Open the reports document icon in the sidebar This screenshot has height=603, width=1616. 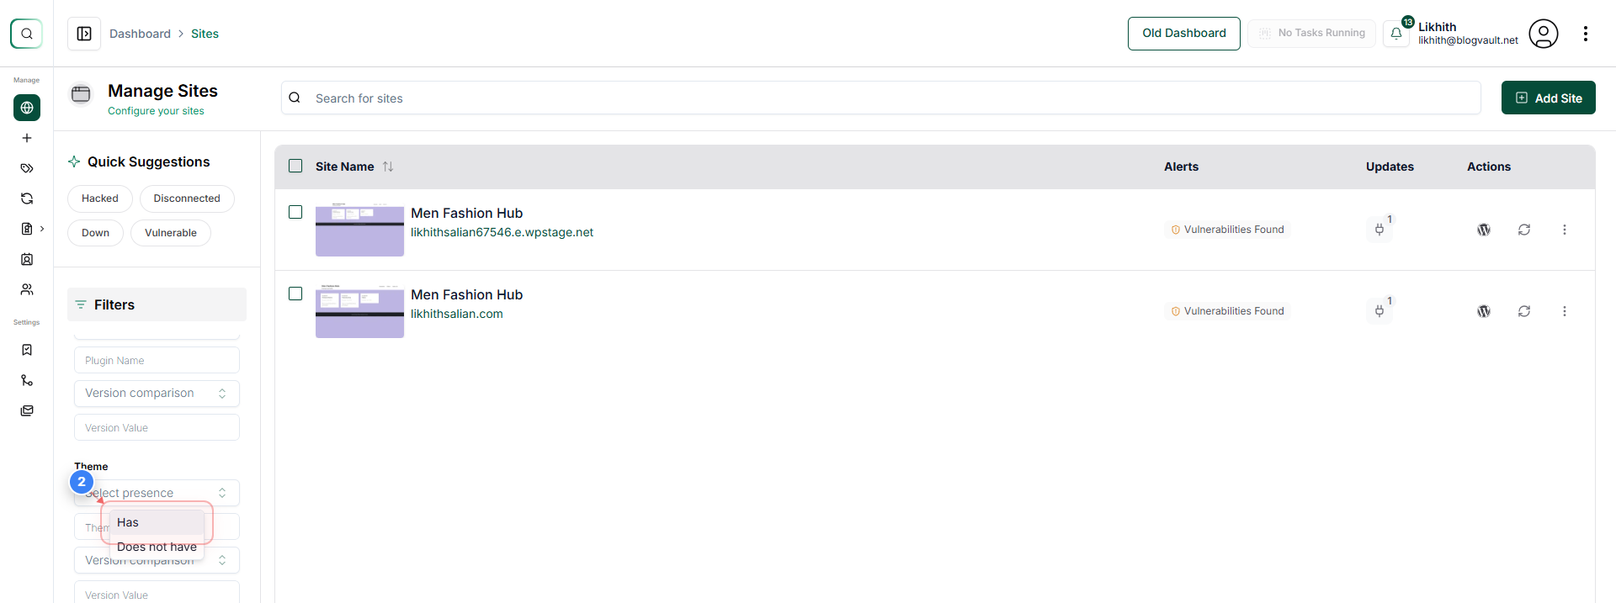point(27,229)
